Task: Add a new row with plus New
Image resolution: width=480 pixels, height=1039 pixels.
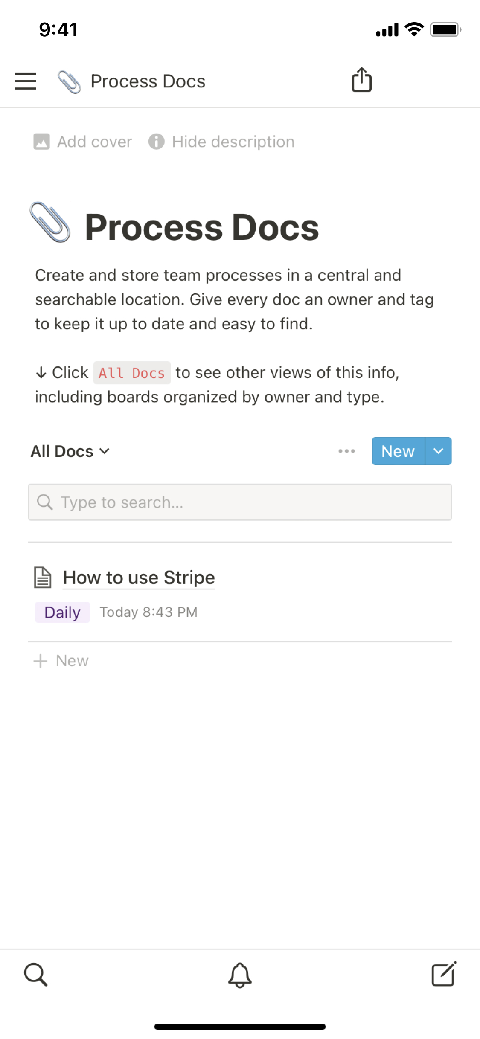Action: pyautogui.click(x=61, y=661)
